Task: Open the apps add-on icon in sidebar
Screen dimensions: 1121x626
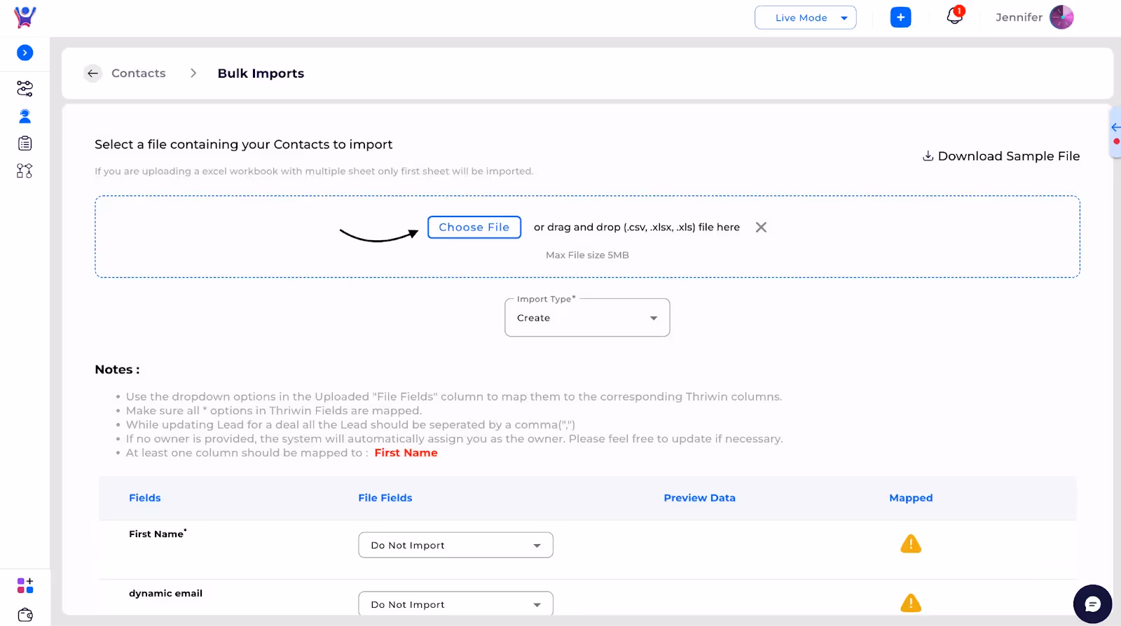Action: [x=25, y=585]
